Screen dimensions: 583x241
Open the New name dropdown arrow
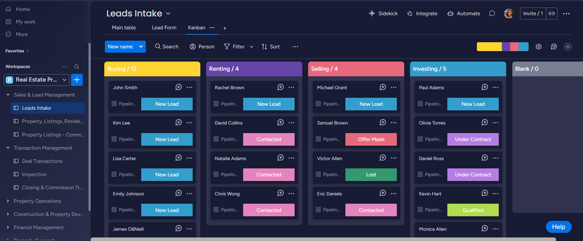[141, 47]
